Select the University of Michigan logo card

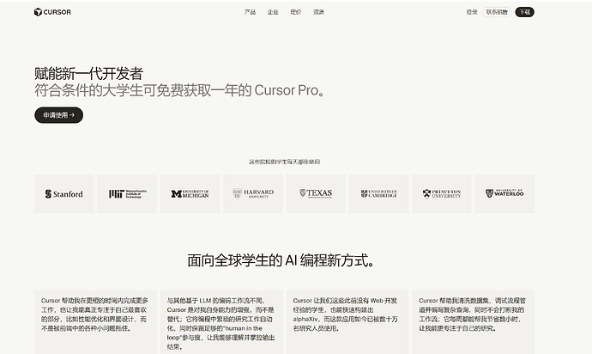[x=190, y=193]
